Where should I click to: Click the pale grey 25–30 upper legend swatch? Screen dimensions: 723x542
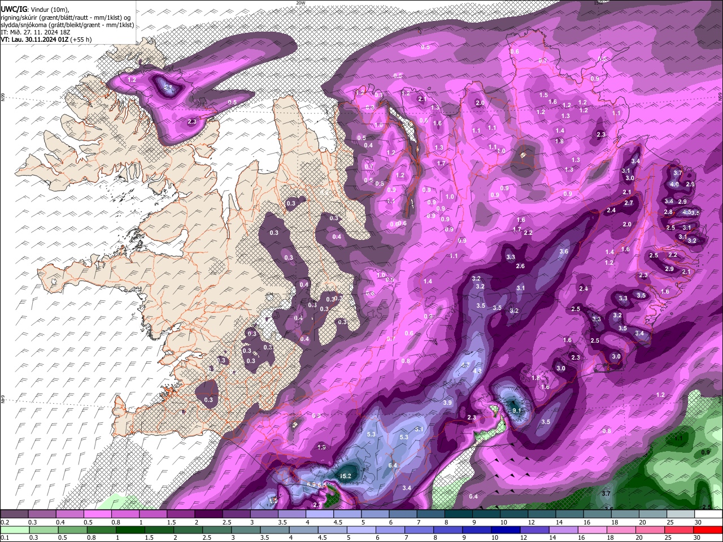(680, 514)
